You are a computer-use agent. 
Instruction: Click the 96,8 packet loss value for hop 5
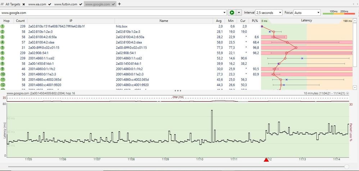[x=255, y=48]
